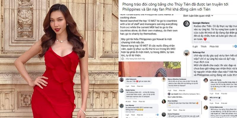Viewport: 237px width, 118px height.
Task: Open Georgie Mariano's profile picture
Action: (187, 24)
